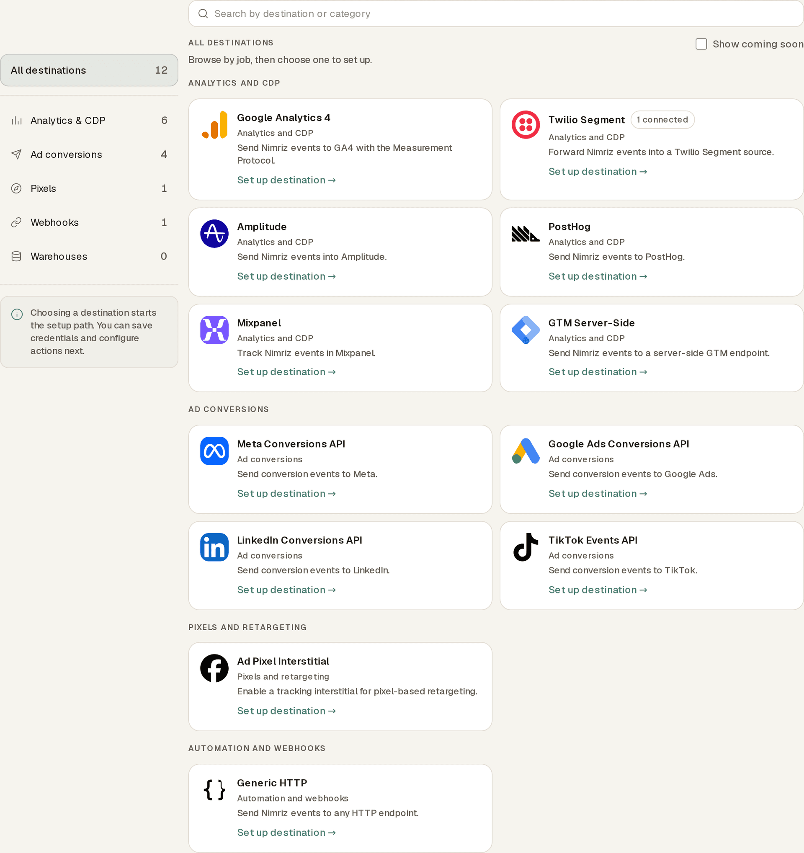Click the AUTOMATION AND WEBHOOKS section heading
This screenshot has height=853, width=804.
pyautogui.click(x=257, y=748)
